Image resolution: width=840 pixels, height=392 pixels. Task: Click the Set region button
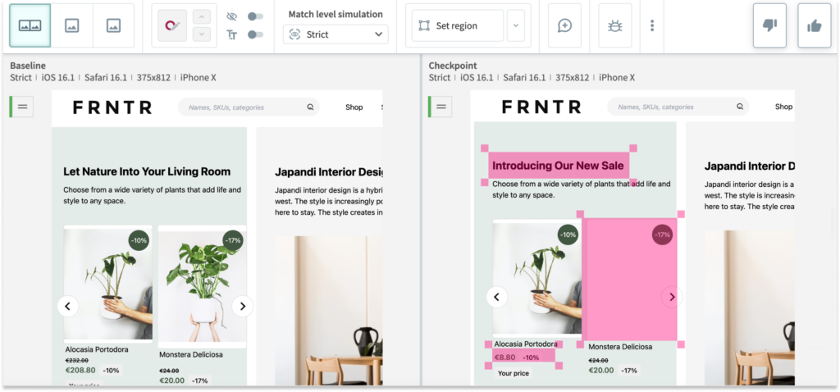point(458,25)
